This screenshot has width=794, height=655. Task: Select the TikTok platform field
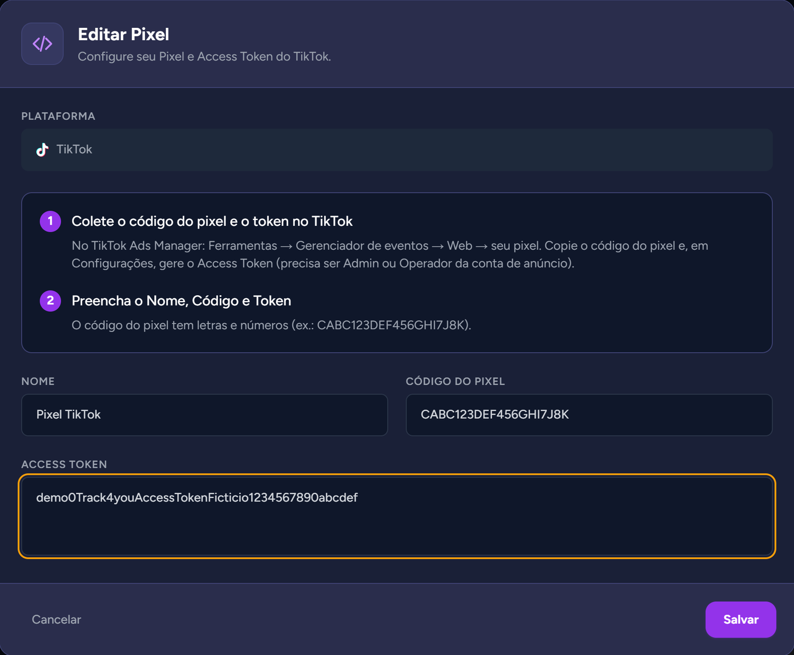point(397,150)
